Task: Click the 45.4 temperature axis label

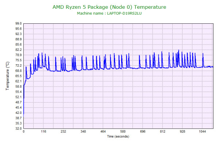Action: tap(19, 108)
